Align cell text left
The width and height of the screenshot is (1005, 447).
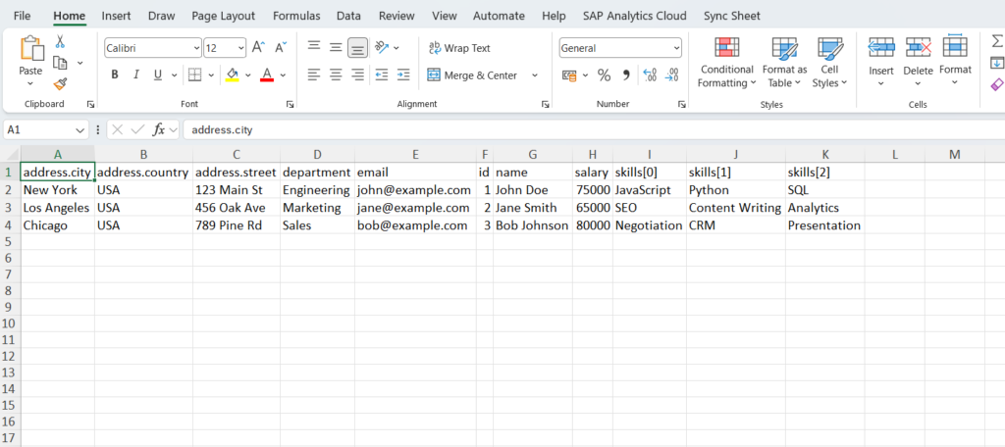pyautogui.click(x=313, y=74)
